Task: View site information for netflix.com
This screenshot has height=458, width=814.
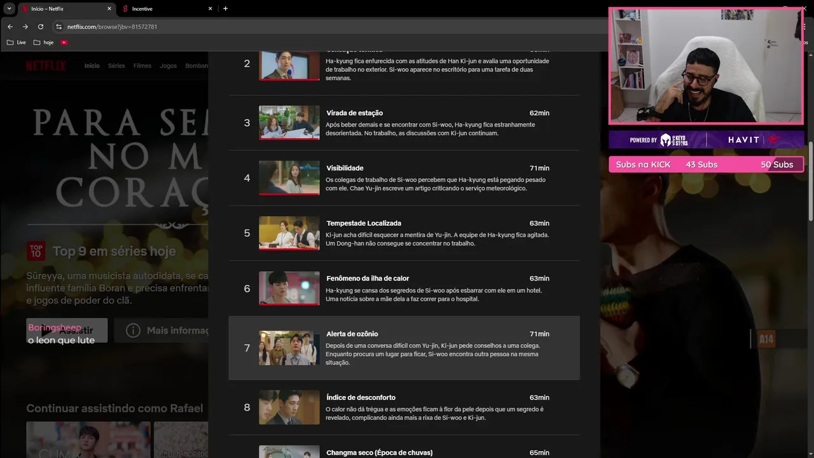Action: tap(59, 27)
